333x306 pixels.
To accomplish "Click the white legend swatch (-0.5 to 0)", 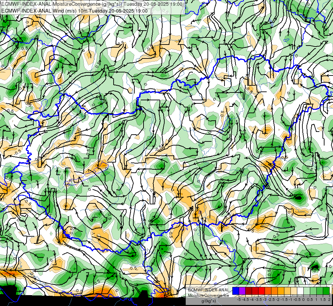I will 300,291.
